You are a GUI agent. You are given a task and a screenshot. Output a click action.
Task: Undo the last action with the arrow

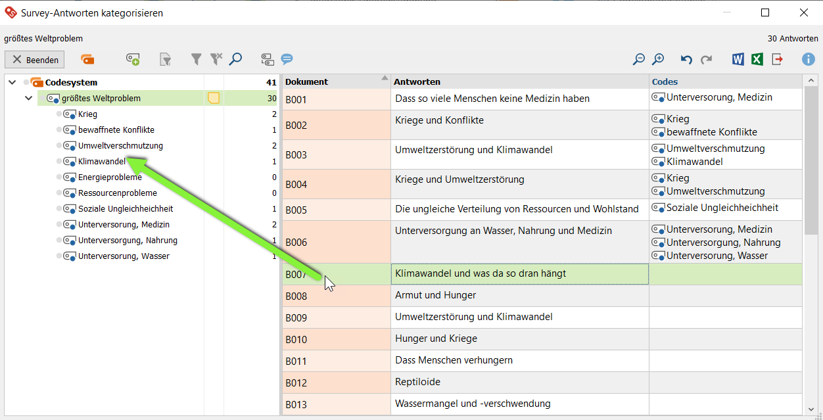(686, 60)
